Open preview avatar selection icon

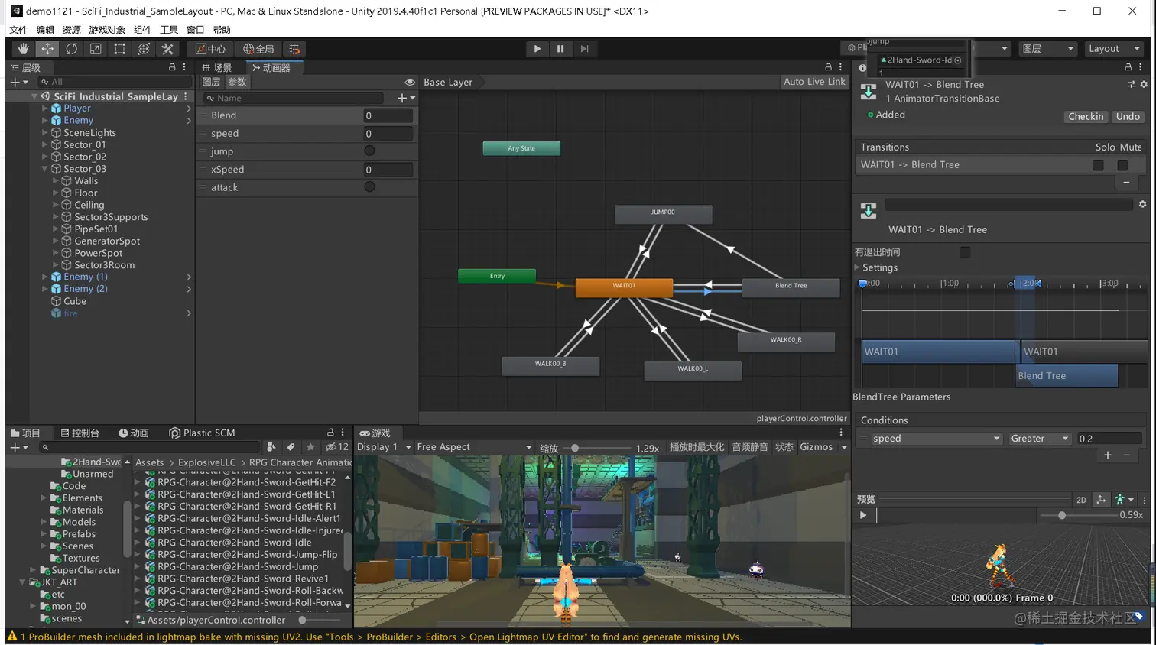(1123, 500)
